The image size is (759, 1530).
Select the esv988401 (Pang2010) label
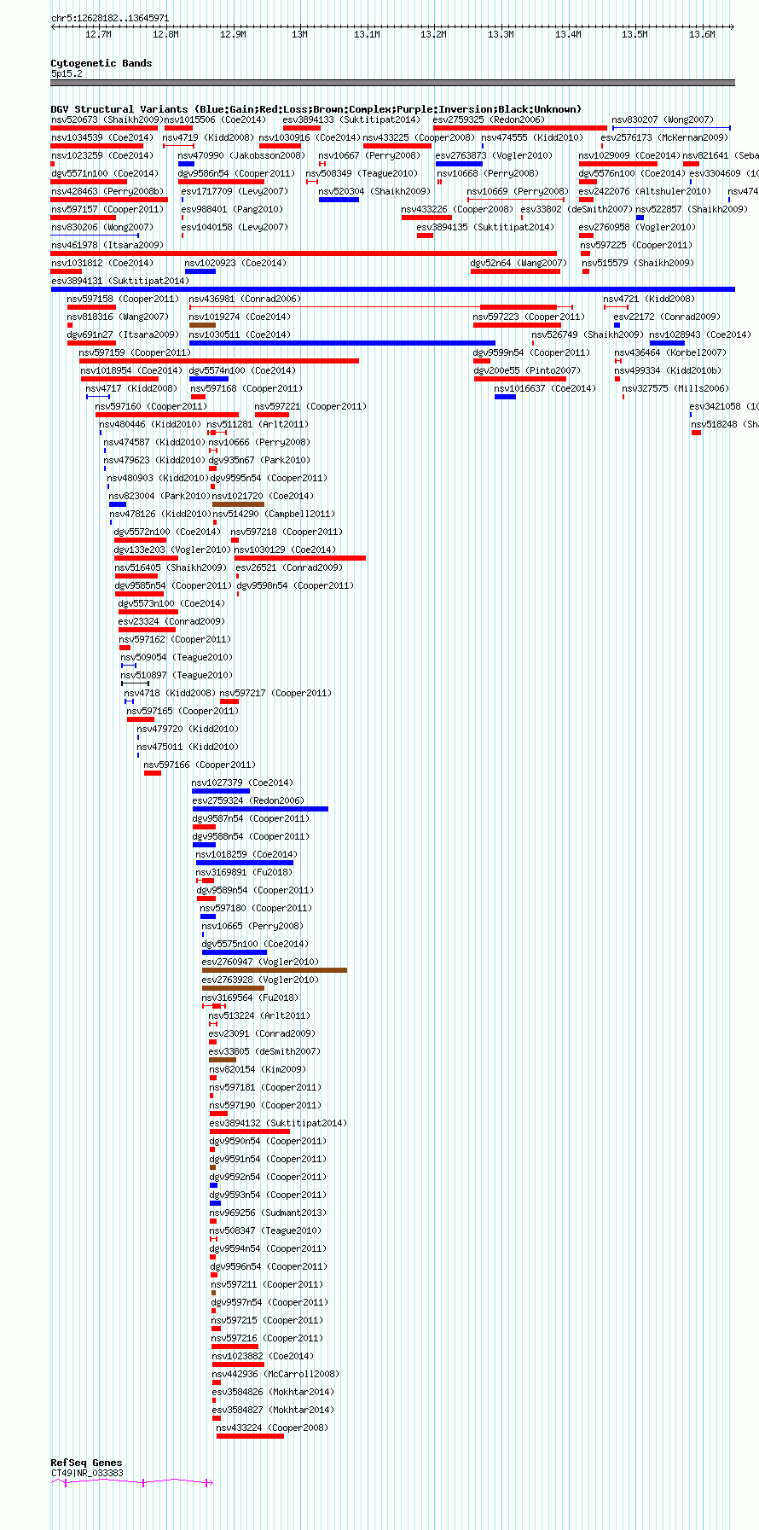[232, 209]
